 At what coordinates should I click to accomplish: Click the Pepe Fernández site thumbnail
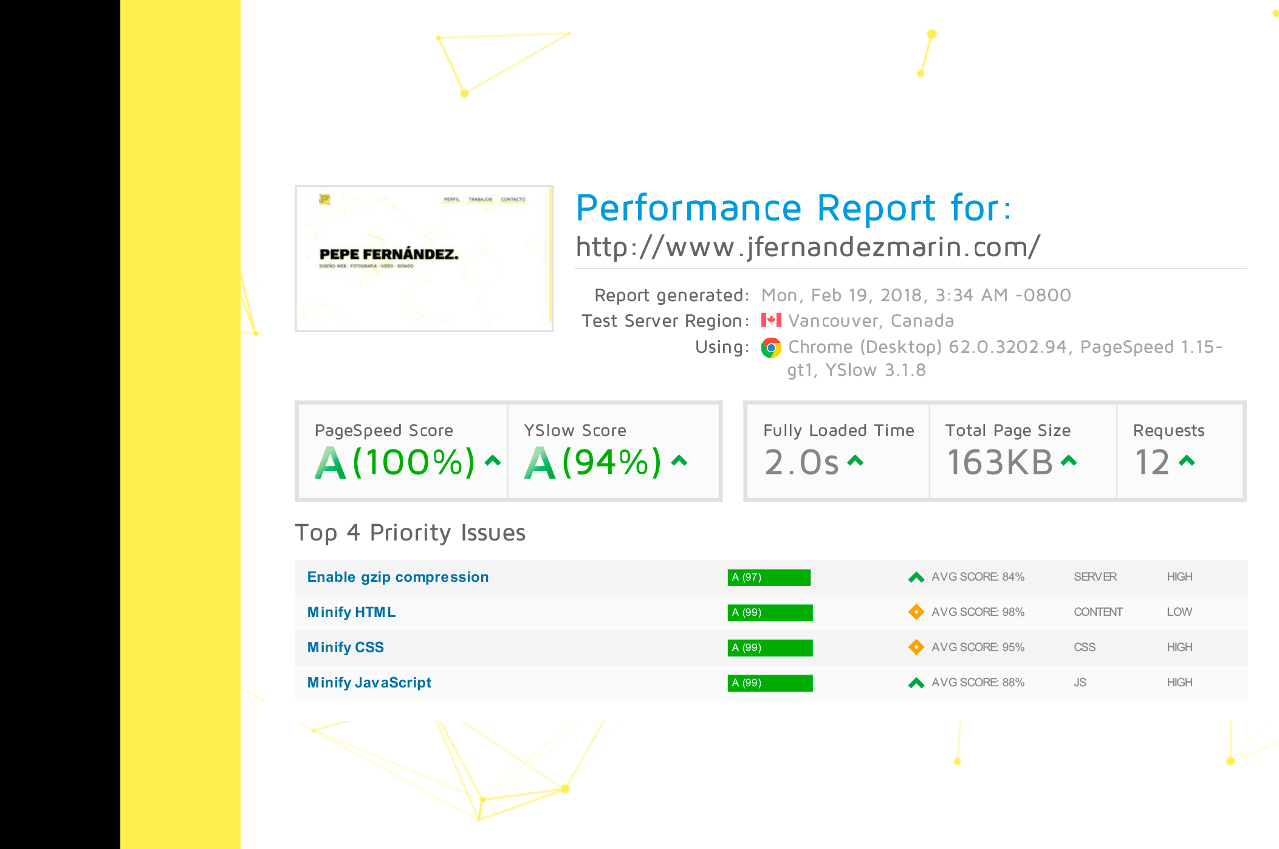point(423,259)
